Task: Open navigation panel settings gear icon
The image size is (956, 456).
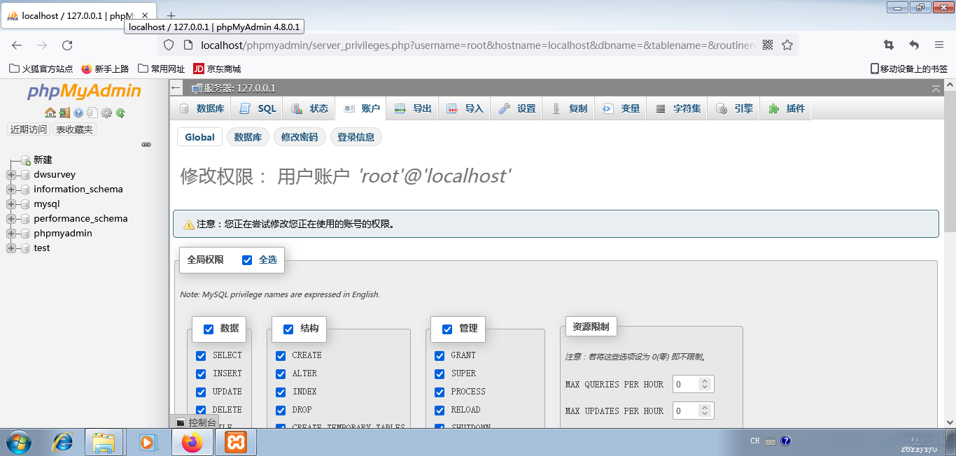Action: [x=106, y=113]
